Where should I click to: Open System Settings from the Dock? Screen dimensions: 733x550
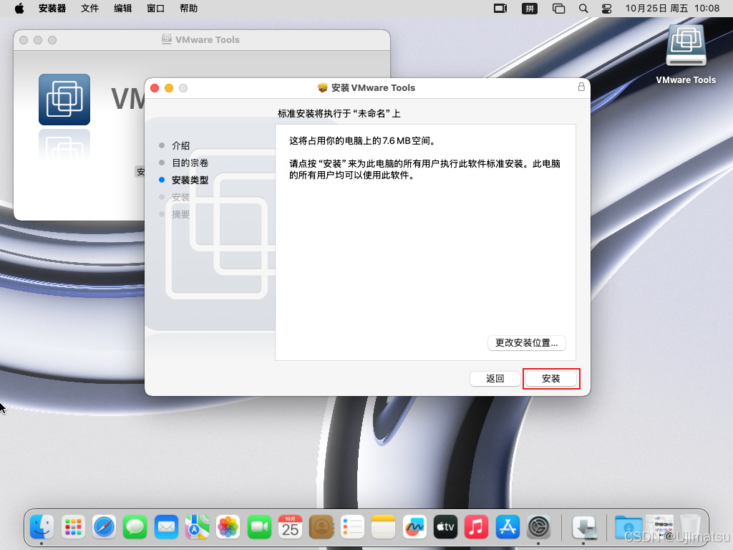point(538,527)
